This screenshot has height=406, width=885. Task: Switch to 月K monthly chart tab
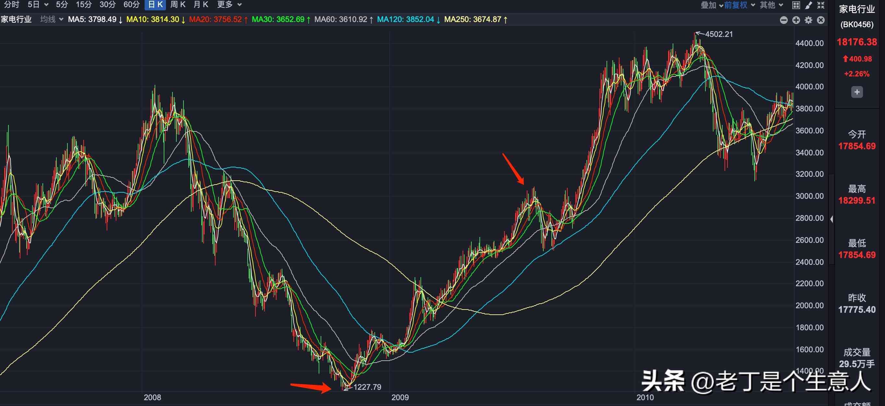point(201,5)
